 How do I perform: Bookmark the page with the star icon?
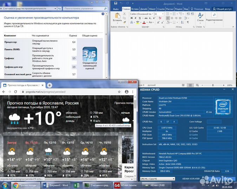pyautogui.click(x=119, y=92)
